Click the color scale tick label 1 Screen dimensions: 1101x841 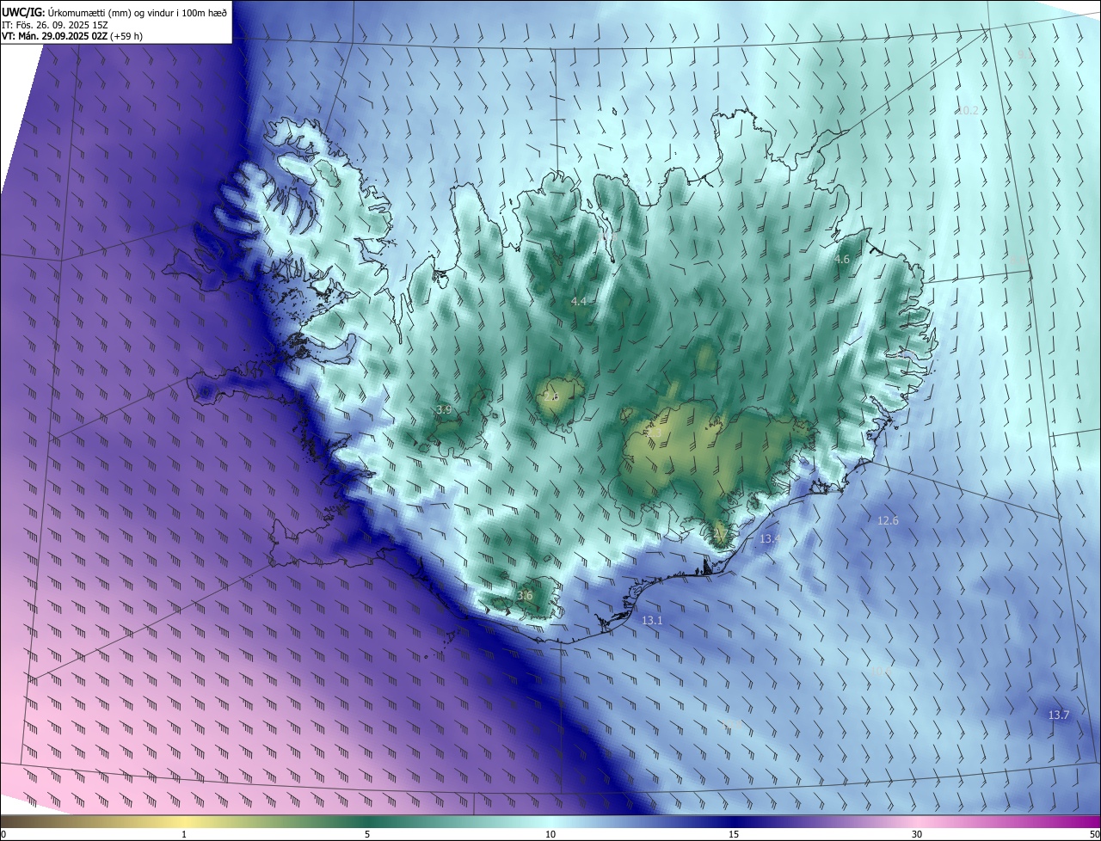coord(184,834)
